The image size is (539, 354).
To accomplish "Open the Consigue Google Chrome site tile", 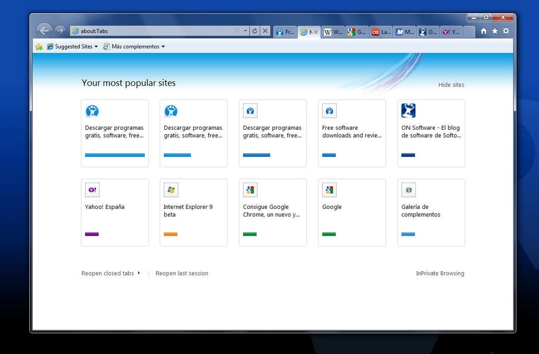I will click(272, 213).
